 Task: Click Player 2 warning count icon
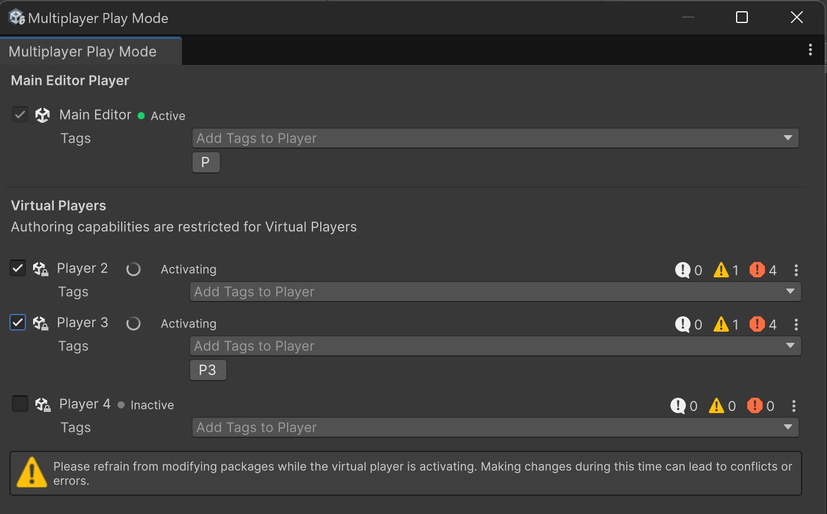721,270
